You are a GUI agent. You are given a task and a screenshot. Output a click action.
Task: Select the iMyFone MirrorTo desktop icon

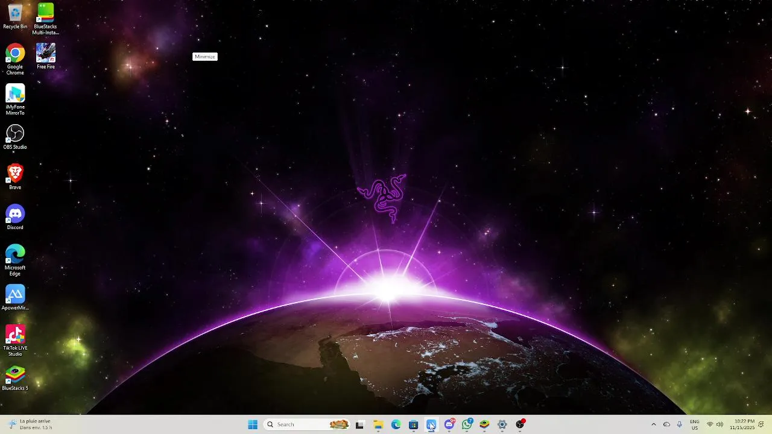15,100
